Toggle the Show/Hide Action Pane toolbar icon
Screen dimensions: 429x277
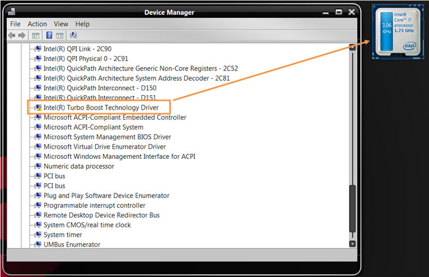pos(60,36)
